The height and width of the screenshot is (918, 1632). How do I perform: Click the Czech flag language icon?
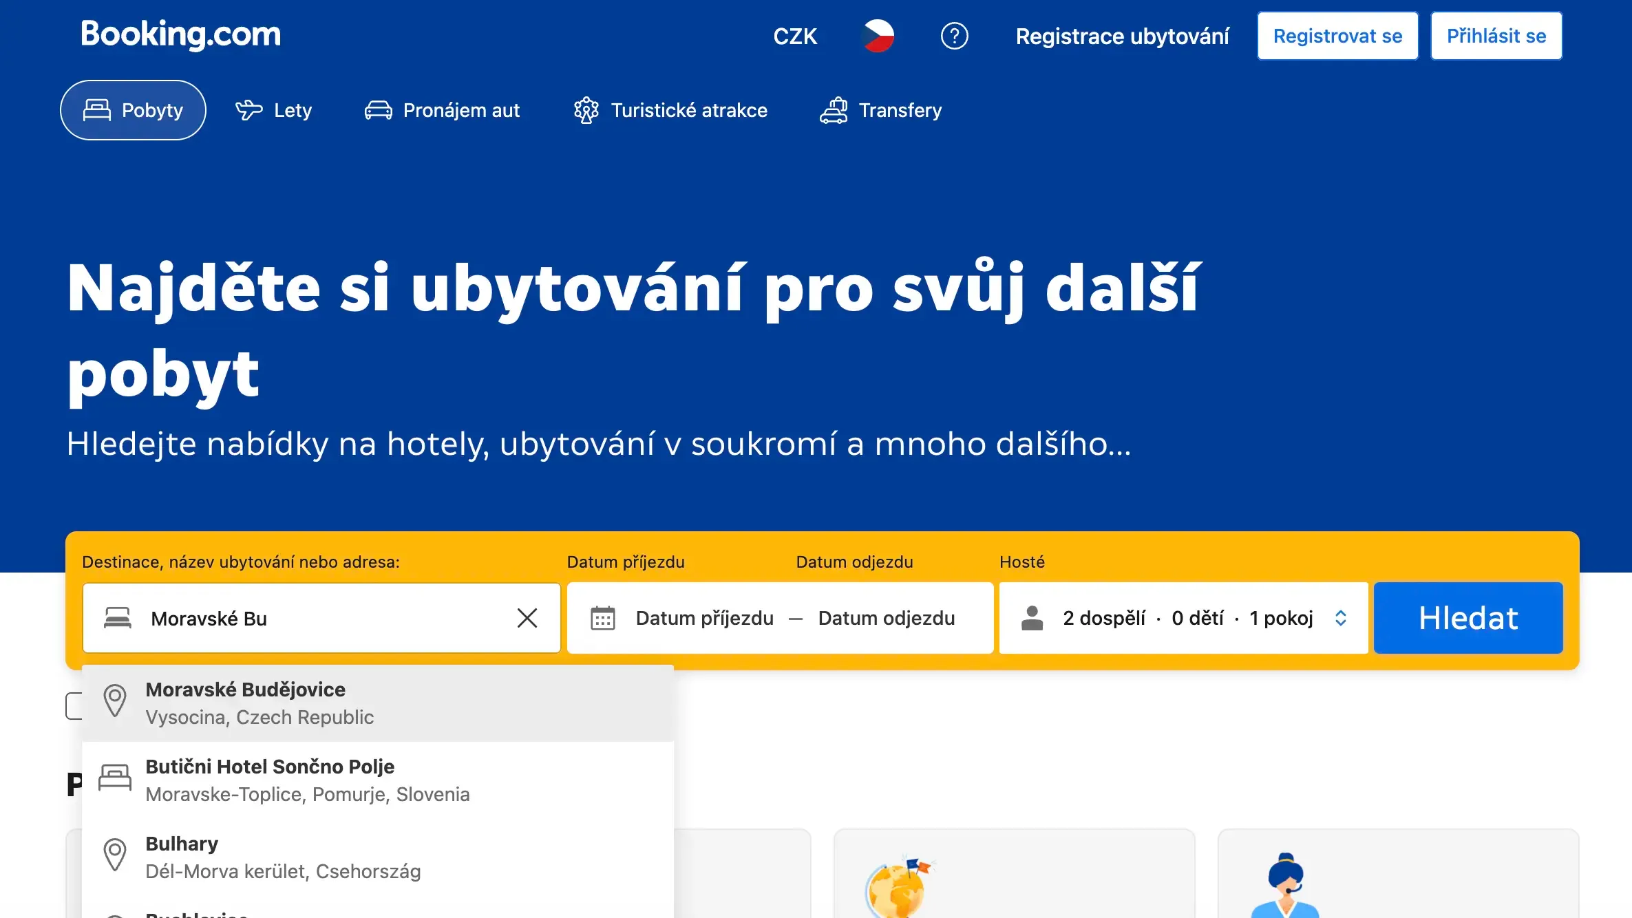pos(878,36)
